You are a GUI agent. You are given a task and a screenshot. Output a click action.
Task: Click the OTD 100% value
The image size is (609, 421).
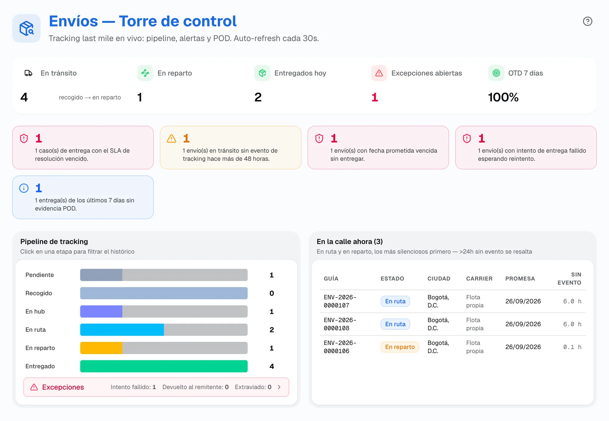click(x=503, y=97)
